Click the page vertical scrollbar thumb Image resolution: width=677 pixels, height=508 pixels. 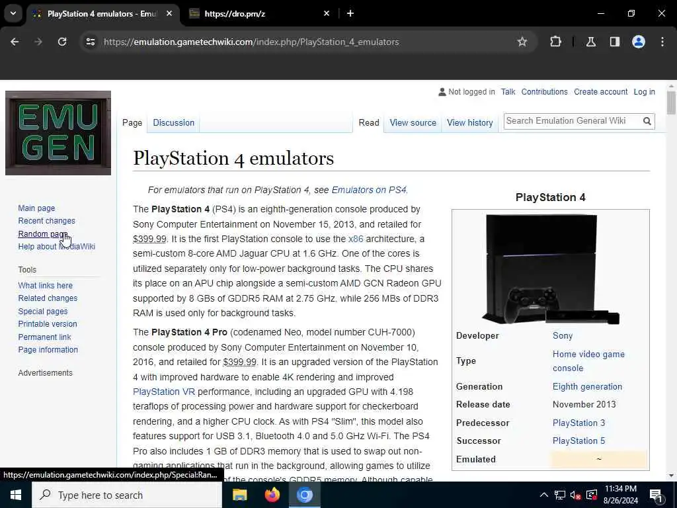pos(671,103)
